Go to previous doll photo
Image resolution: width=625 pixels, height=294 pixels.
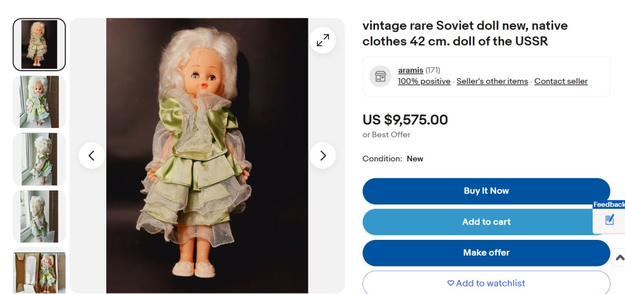(x=92, y=156)
